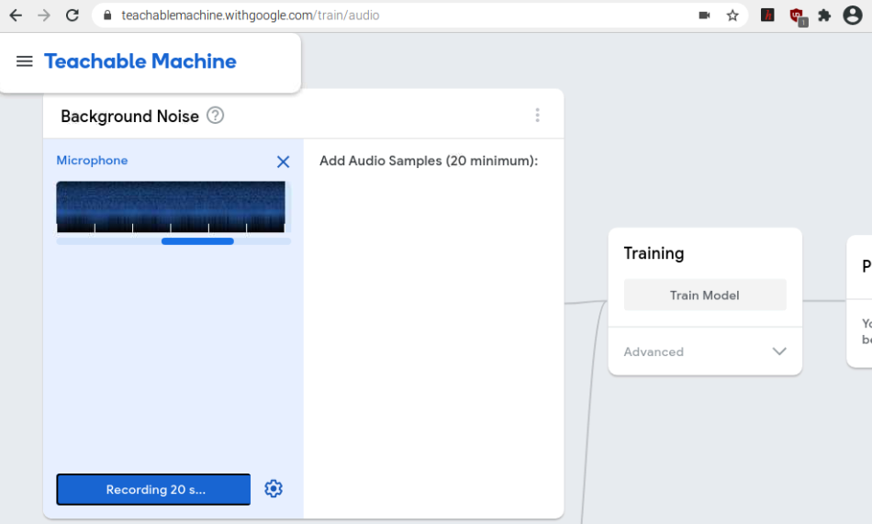
Task: Open the three-dot class options menu
Action: point(537,115)
